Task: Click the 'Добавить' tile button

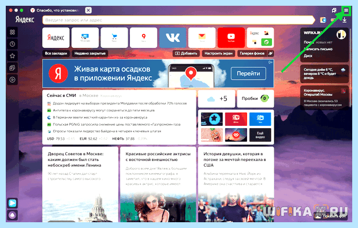Action: pos(186,54)
